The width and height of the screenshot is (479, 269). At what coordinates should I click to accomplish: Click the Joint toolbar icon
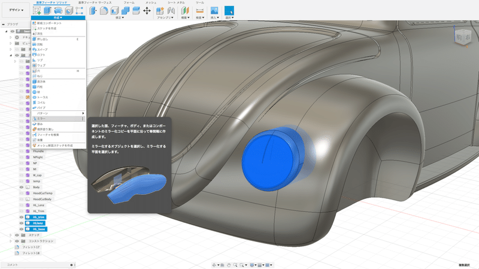click(x=171, y=11)
